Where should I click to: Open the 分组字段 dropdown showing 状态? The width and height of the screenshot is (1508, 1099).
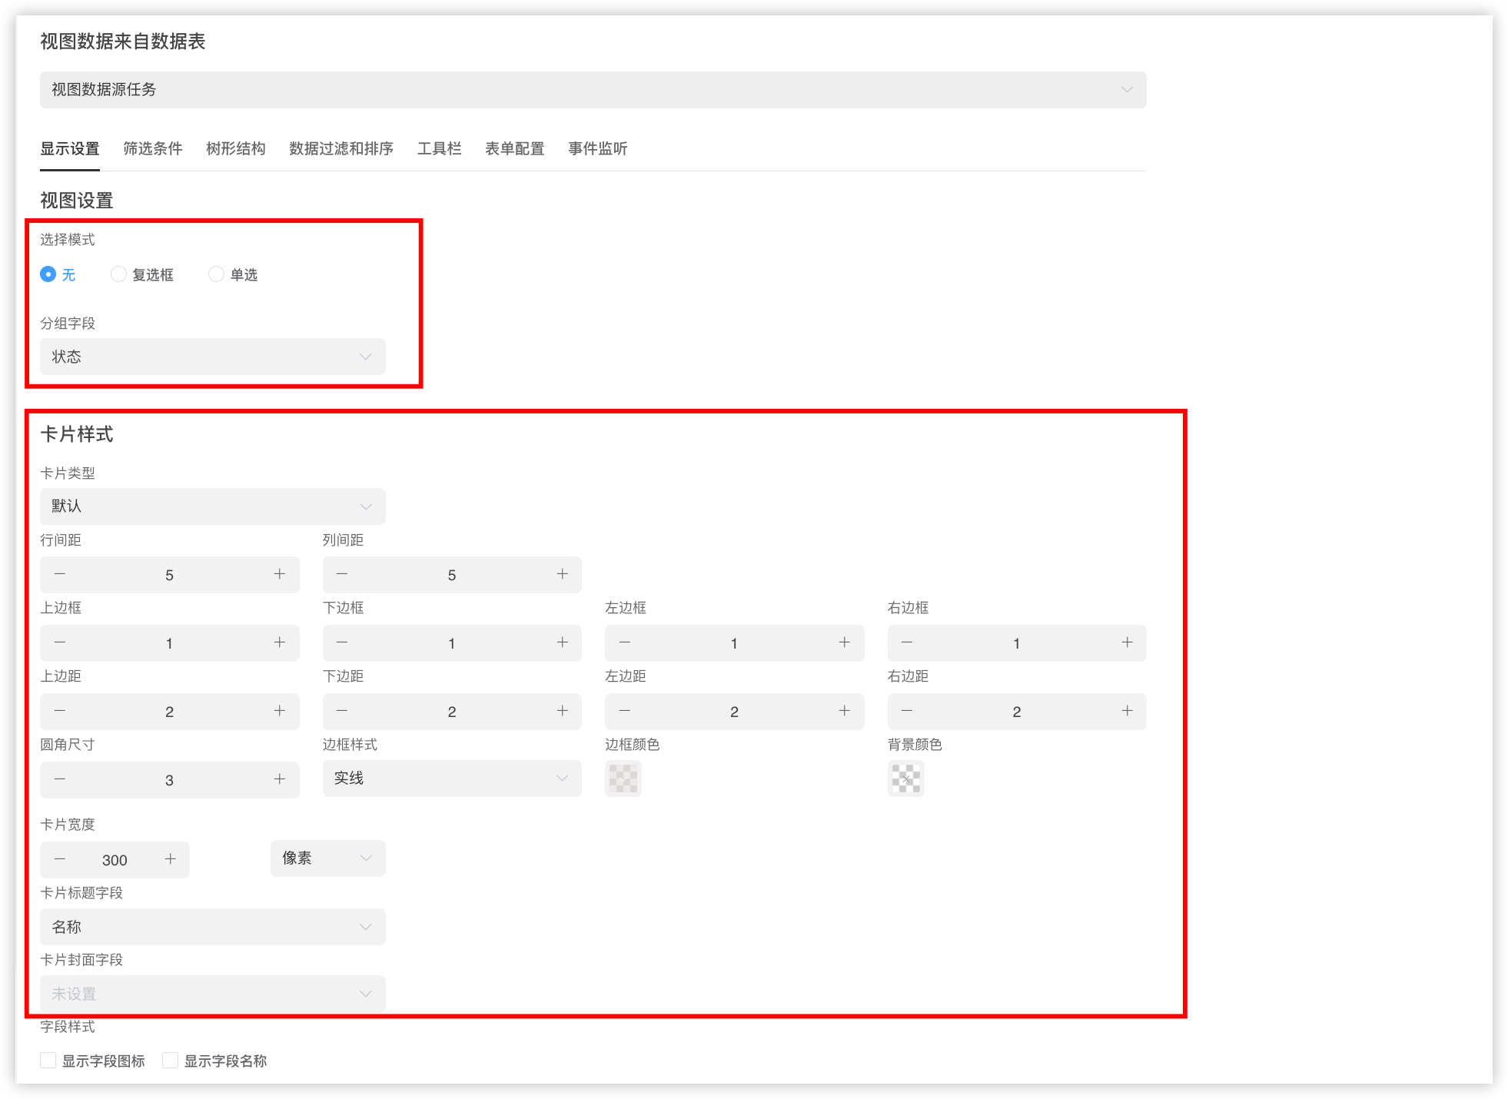pos(212,357)
